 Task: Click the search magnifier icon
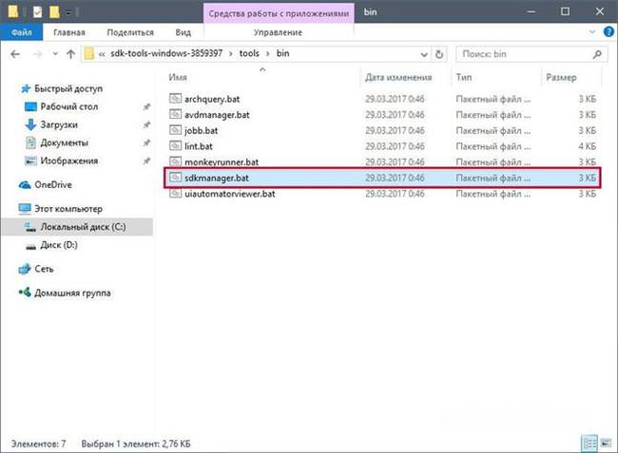(597, 54)
